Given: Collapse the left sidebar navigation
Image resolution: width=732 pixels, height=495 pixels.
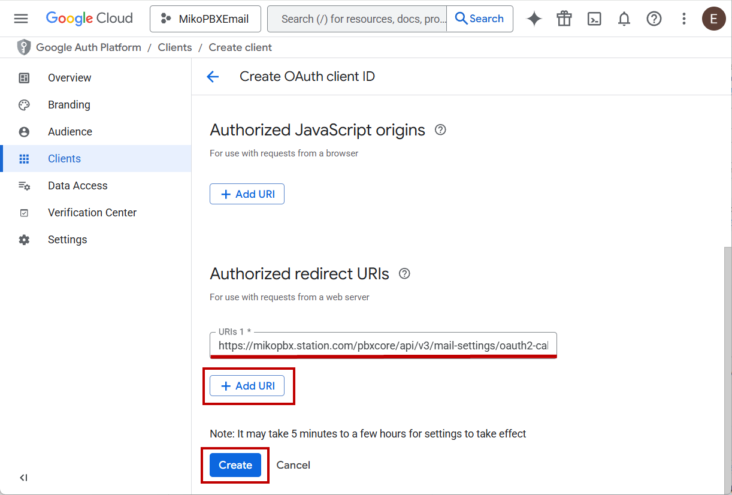Looking at the screenshot, I should coord(23,478).
